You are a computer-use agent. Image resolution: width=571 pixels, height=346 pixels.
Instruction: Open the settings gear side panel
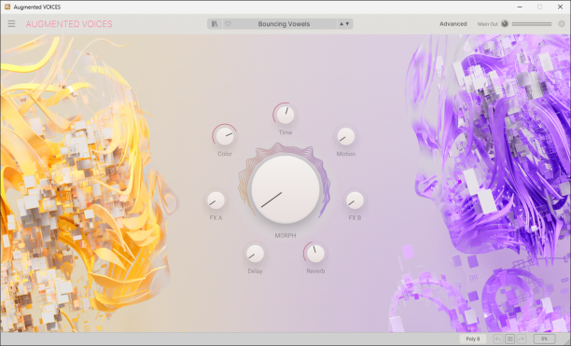(562, 24)
